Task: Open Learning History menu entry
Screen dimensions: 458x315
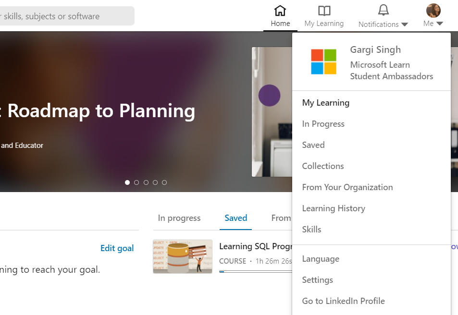Action: 334,208
